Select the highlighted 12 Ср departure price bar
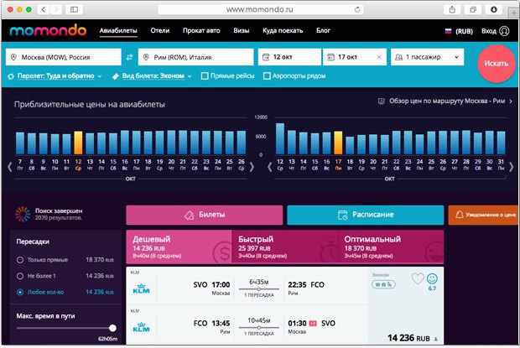 pyautogui.click(x=78, y=143)
